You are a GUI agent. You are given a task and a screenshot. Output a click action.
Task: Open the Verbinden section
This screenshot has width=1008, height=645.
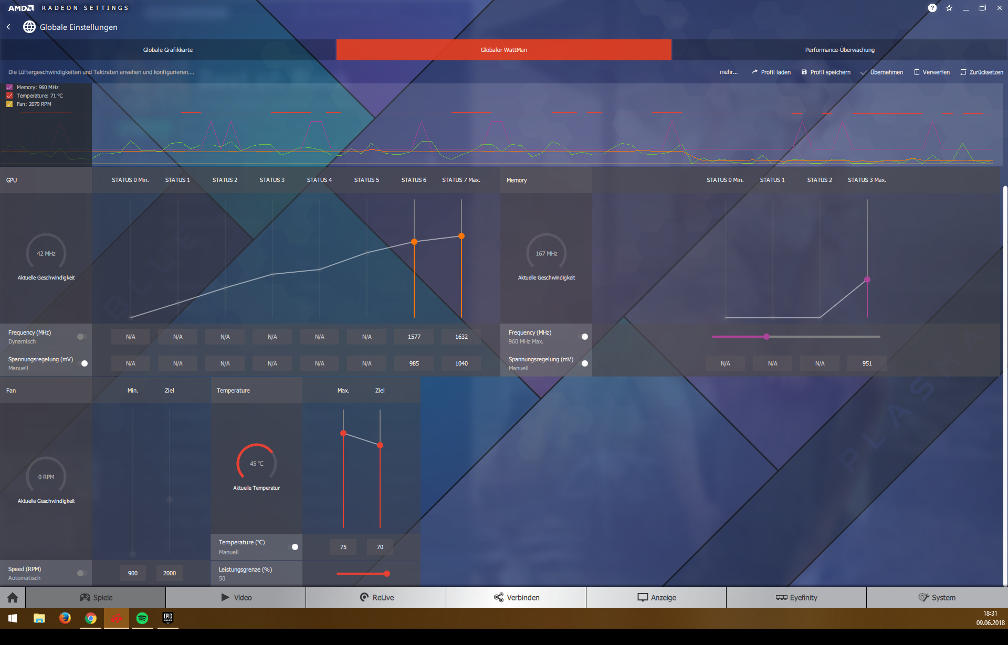516,597
